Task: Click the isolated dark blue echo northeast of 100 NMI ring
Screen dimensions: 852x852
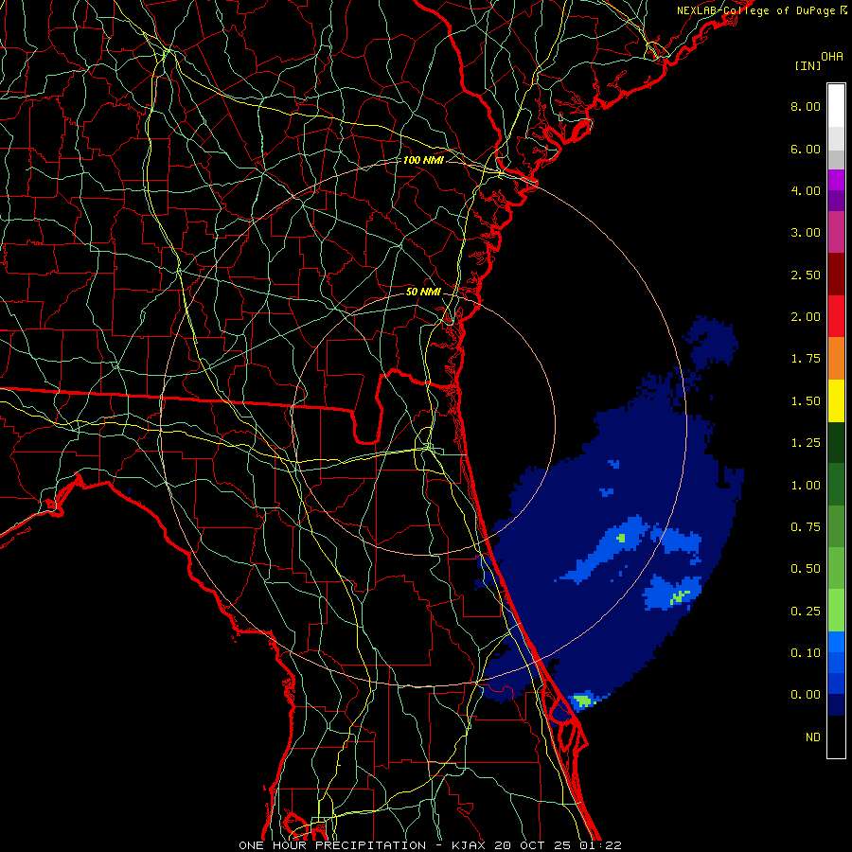Action: [x=712, y=340]
